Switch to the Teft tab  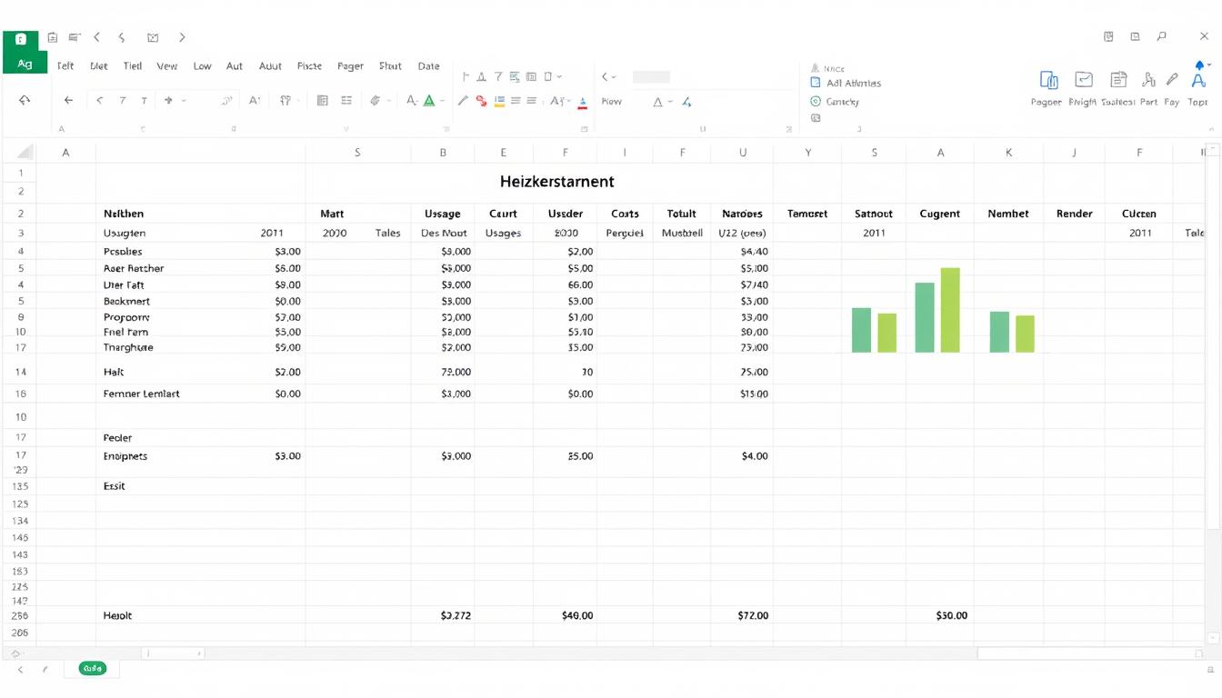click(x=65, y=66)
